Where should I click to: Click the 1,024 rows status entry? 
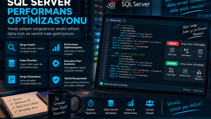[x=198, y=91]
